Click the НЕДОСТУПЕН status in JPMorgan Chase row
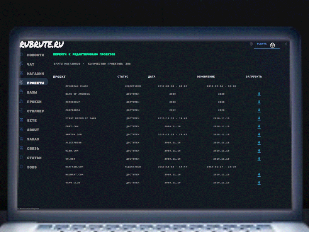 pos(132,86)
